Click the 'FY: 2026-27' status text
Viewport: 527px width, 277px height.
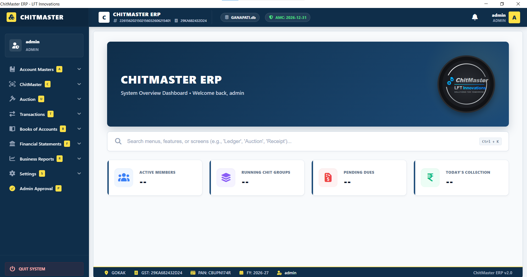pyautogui.click(x=258, y=273)
